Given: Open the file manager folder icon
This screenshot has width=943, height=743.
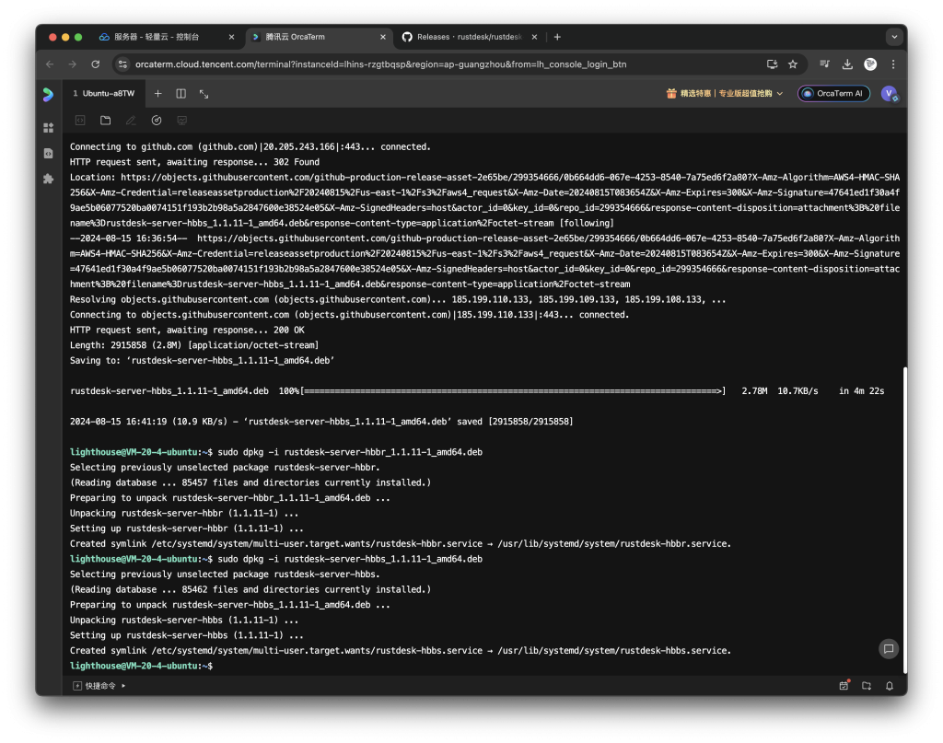Looking at the screenshot, I should (106, 121).
